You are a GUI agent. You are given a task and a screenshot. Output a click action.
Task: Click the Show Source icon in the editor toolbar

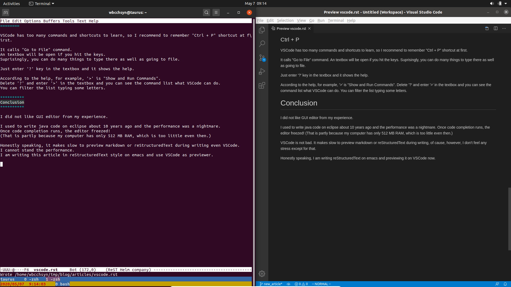pyautogui.click(x=487, y=28)
